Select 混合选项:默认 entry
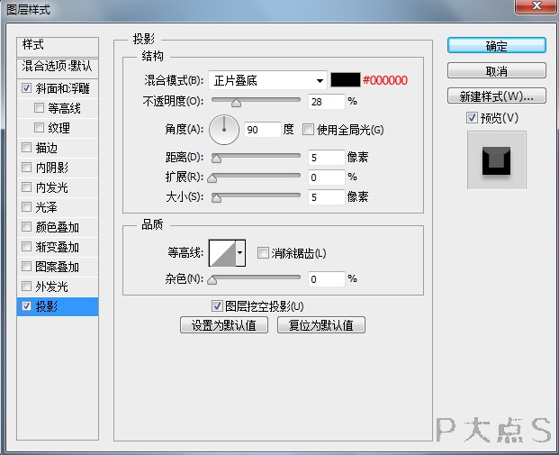 coord(58,67)
